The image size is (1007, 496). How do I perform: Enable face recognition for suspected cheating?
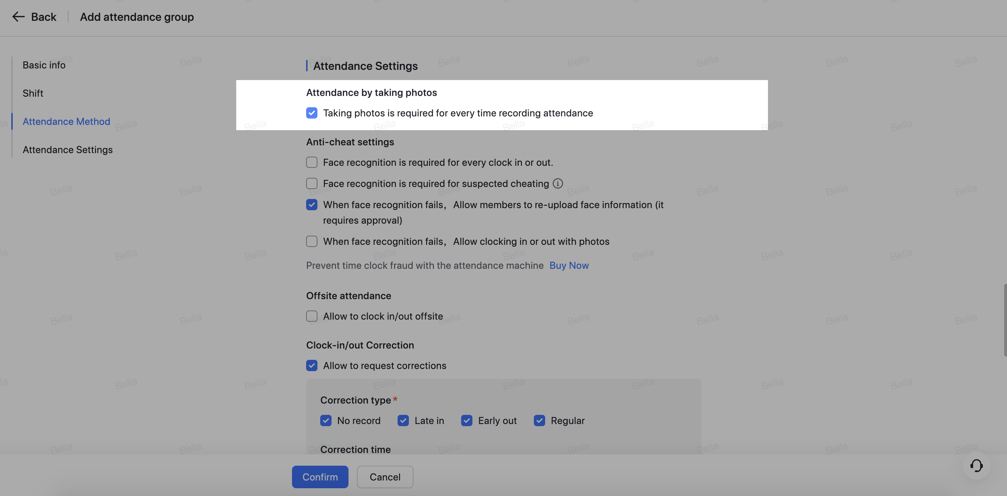[311, 183]
